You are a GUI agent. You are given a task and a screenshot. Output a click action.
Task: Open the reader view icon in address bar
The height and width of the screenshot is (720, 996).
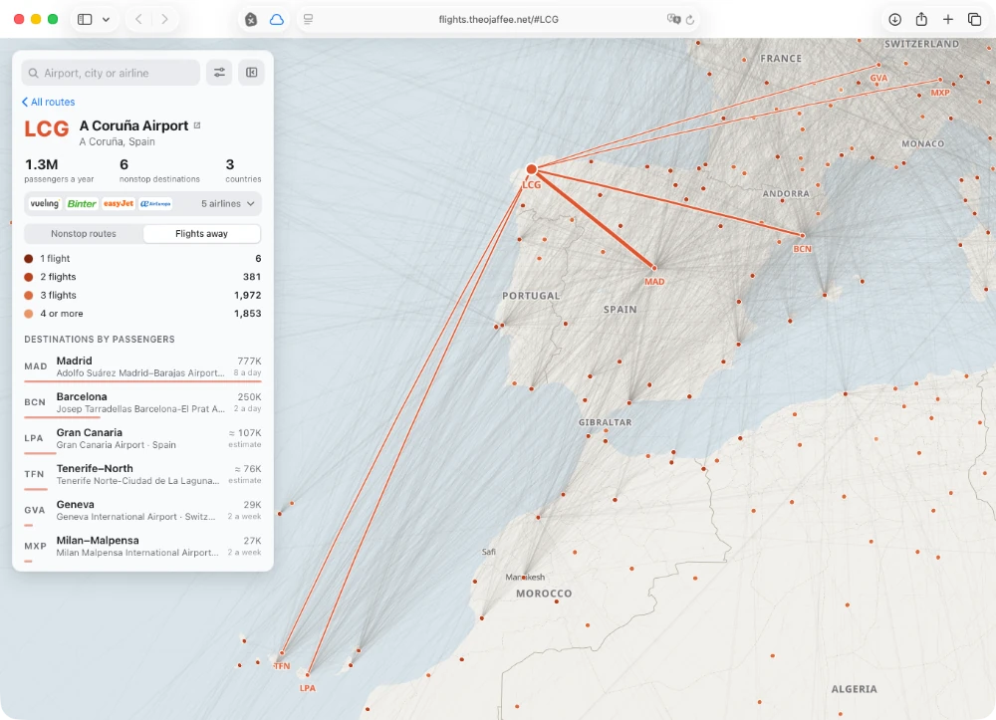point(308,19)
